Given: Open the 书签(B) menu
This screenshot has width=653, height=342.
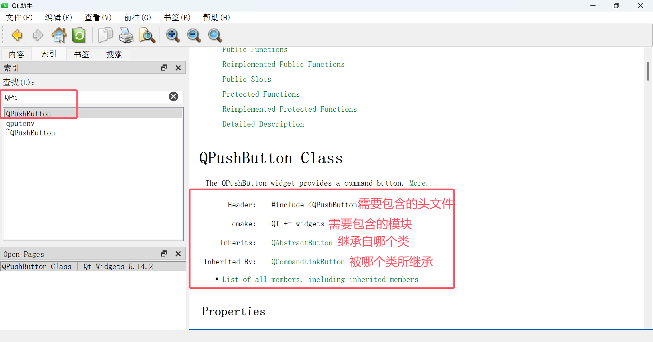Looking at the screenshot, I should 177,18.
